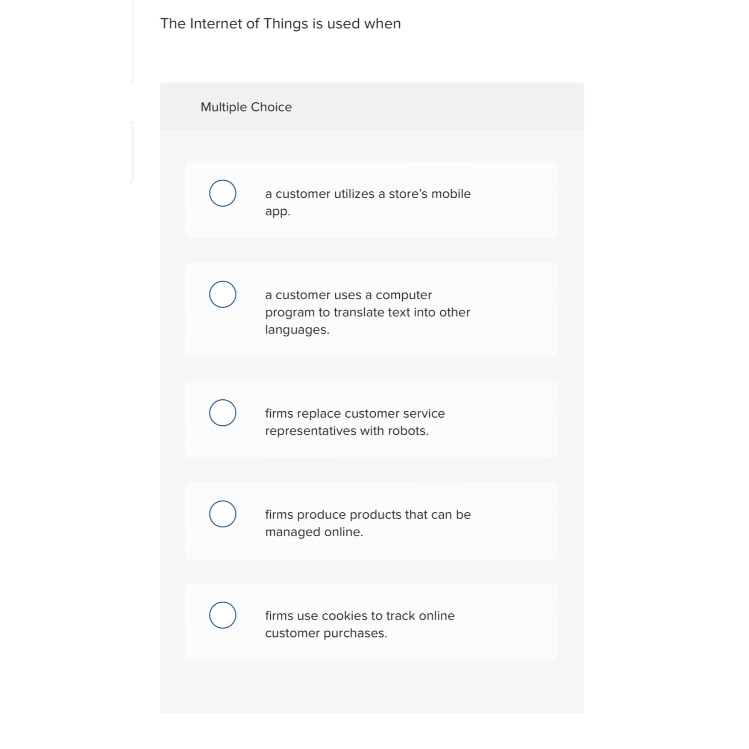The width and height of the screenshot is (749, 749).
Task: Click the 'Multiple Choice' header label
Action: [x=246, y=107]
